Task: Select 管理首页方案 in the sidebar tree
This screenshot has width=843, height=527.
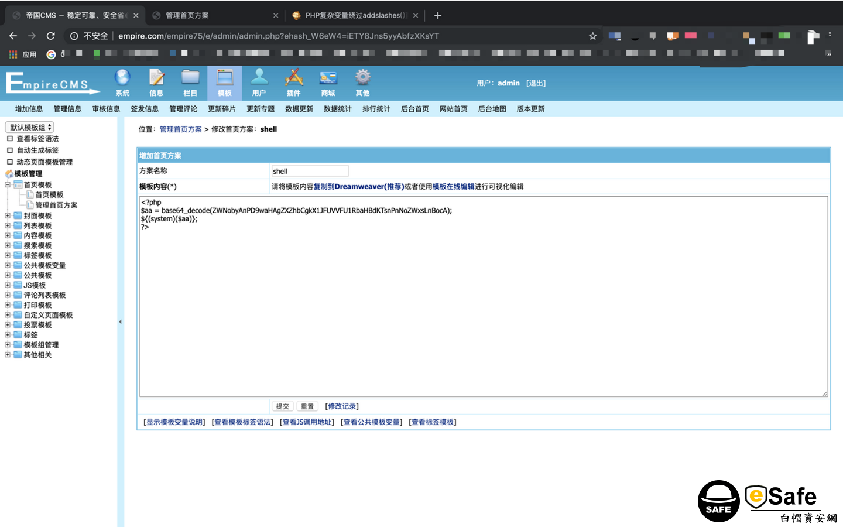Action: click(x=56, y=206)
